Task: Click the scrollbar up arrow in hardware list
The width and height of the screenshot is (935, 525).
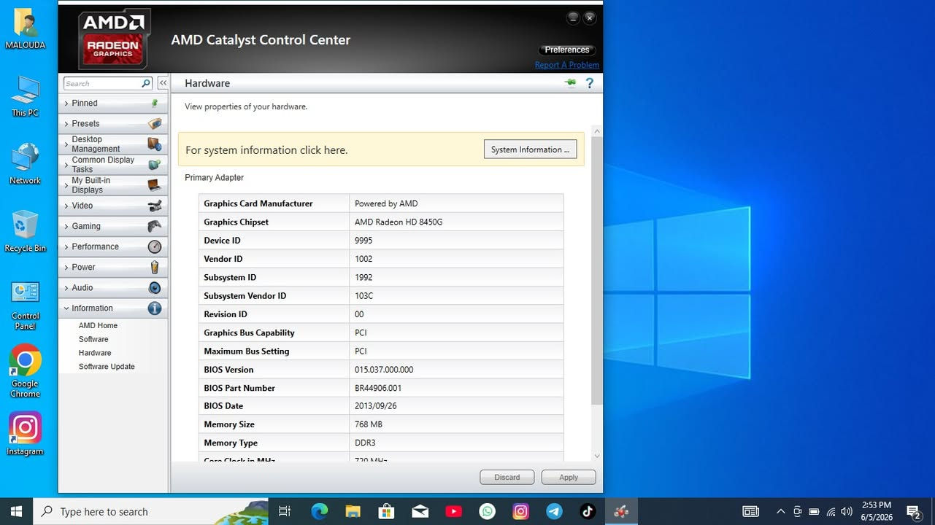Action: point(597,131)
